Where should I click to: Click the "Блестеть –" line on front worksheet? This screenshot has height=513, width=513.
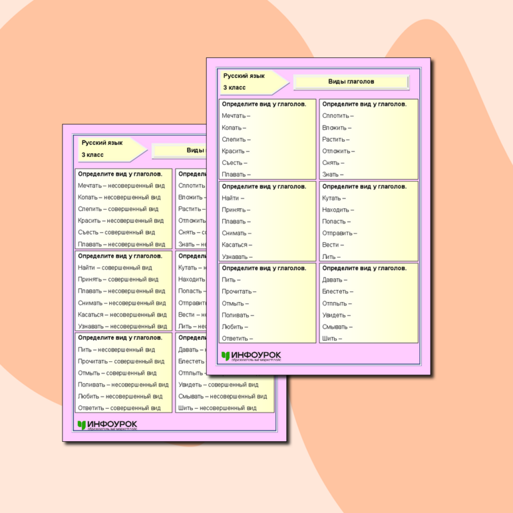click(337, 291)
